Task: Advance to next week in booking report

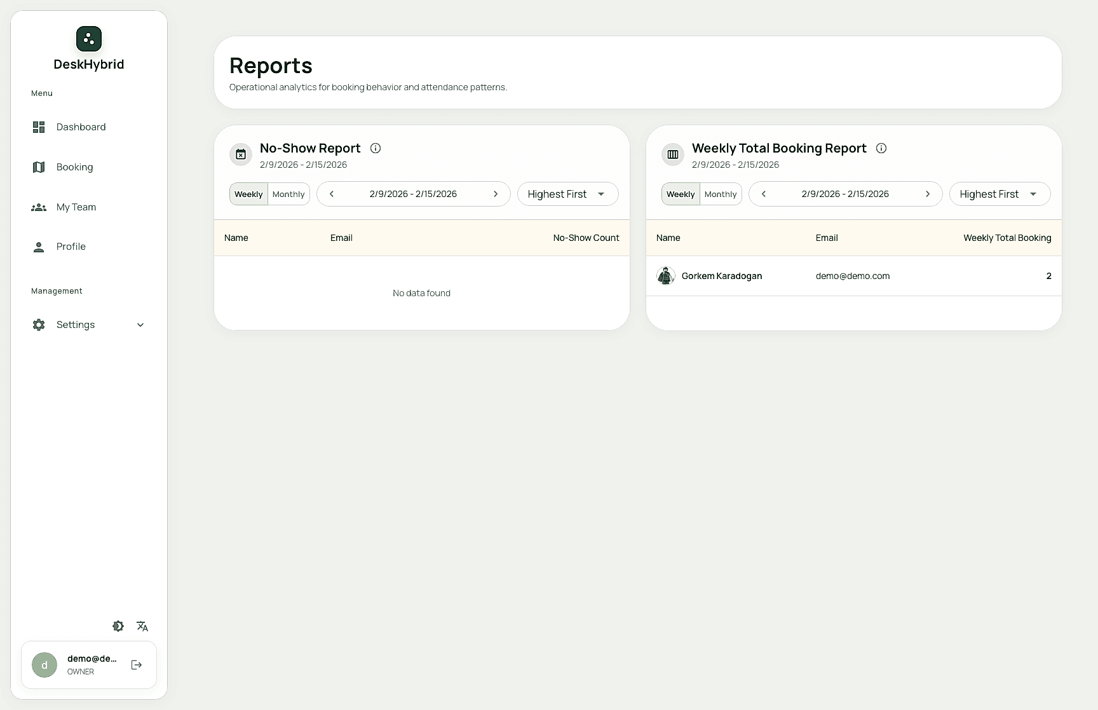Action: [928, 194]
